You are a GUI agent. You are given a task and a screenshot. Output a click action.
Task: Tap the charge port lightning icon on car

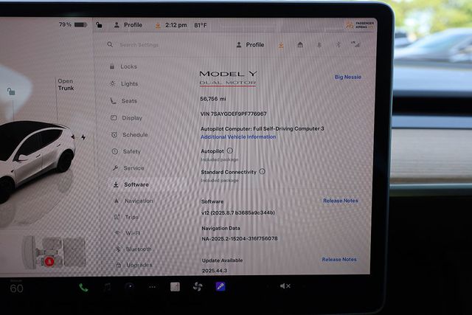point(83,137)
